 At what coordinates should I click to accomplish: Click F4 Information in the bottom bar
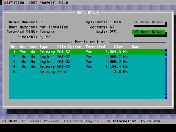(121, 121)
